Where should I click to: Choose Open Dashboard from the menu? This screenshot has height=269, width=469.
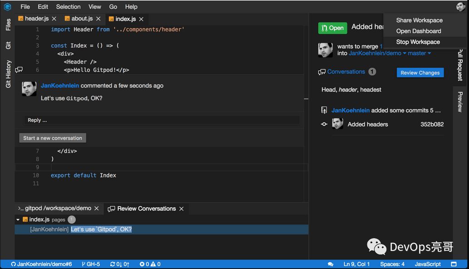point(419,31)
